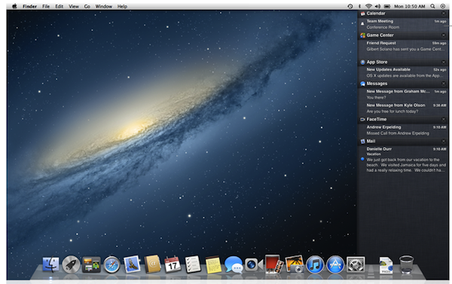Open Friend Request from Gilbert Solano notification
The width and height of the screenshot is (452, 284).
[x=403, y=46]
